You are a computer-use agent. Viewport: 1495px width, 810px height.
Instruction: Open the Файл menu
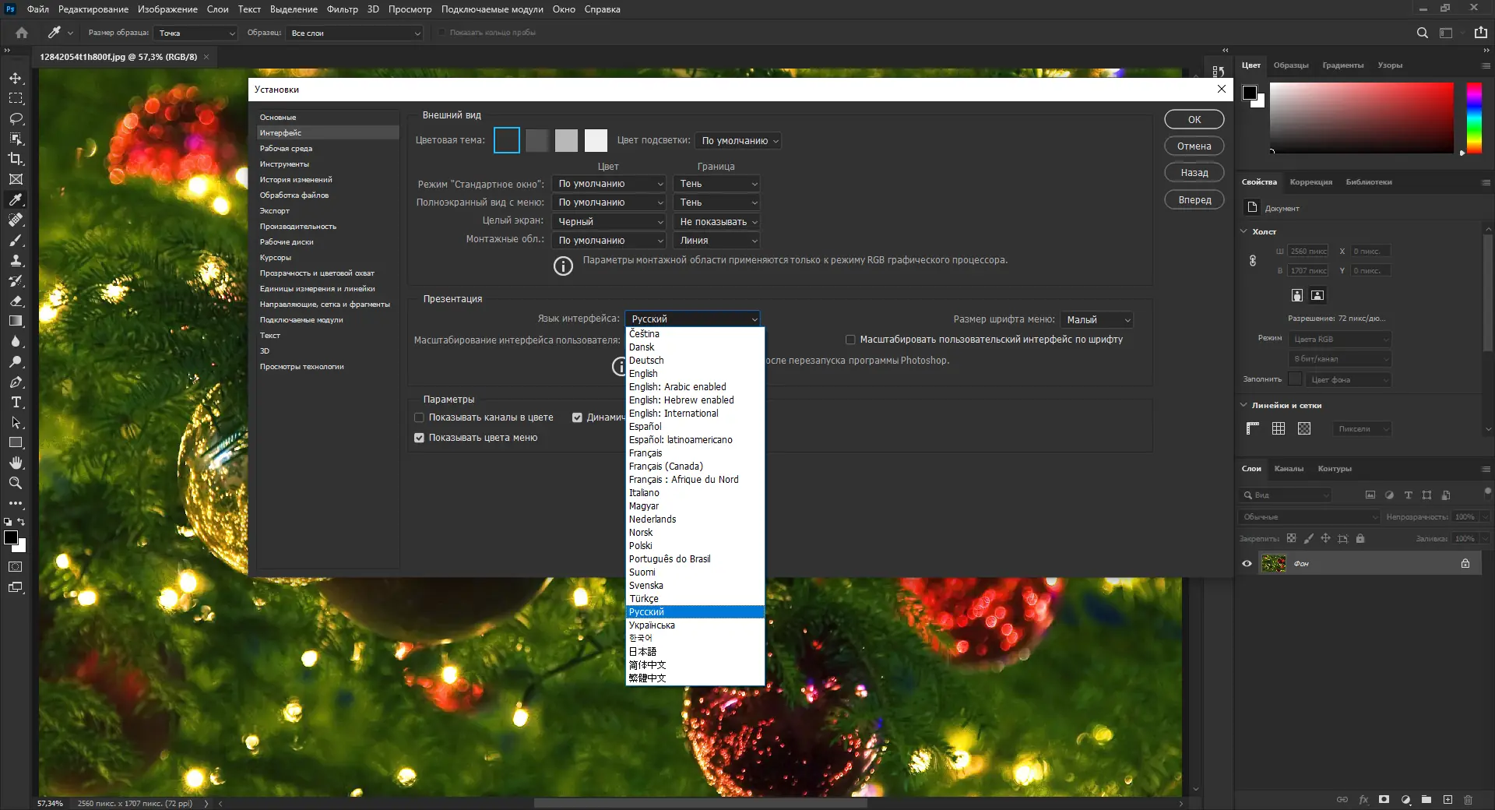(37, 9)
